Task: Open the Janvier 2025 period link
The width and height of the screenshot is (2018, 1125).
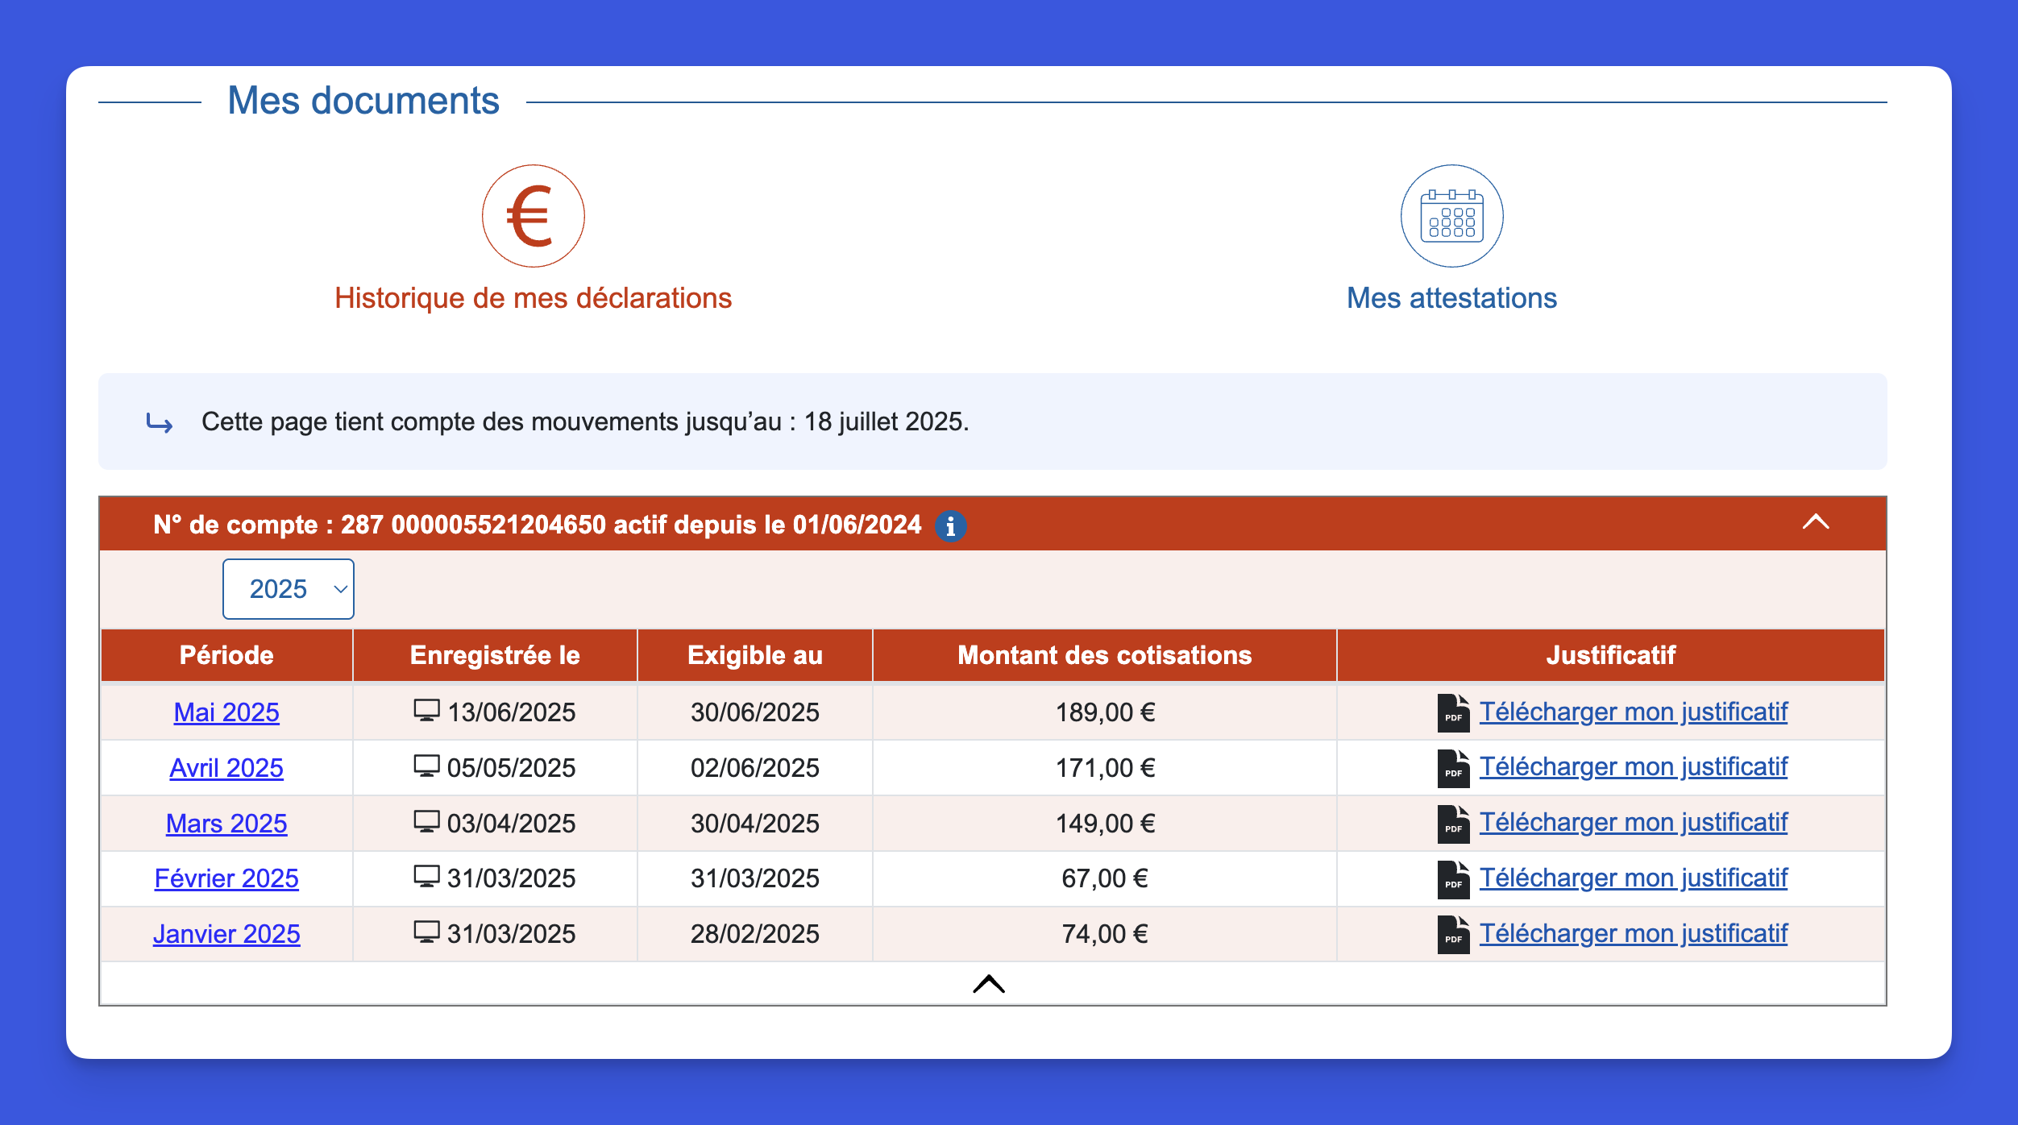Action: (x=226, y=934)
